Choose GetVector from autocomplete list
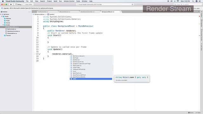This screenshot has height=114, width=203. 91,60
